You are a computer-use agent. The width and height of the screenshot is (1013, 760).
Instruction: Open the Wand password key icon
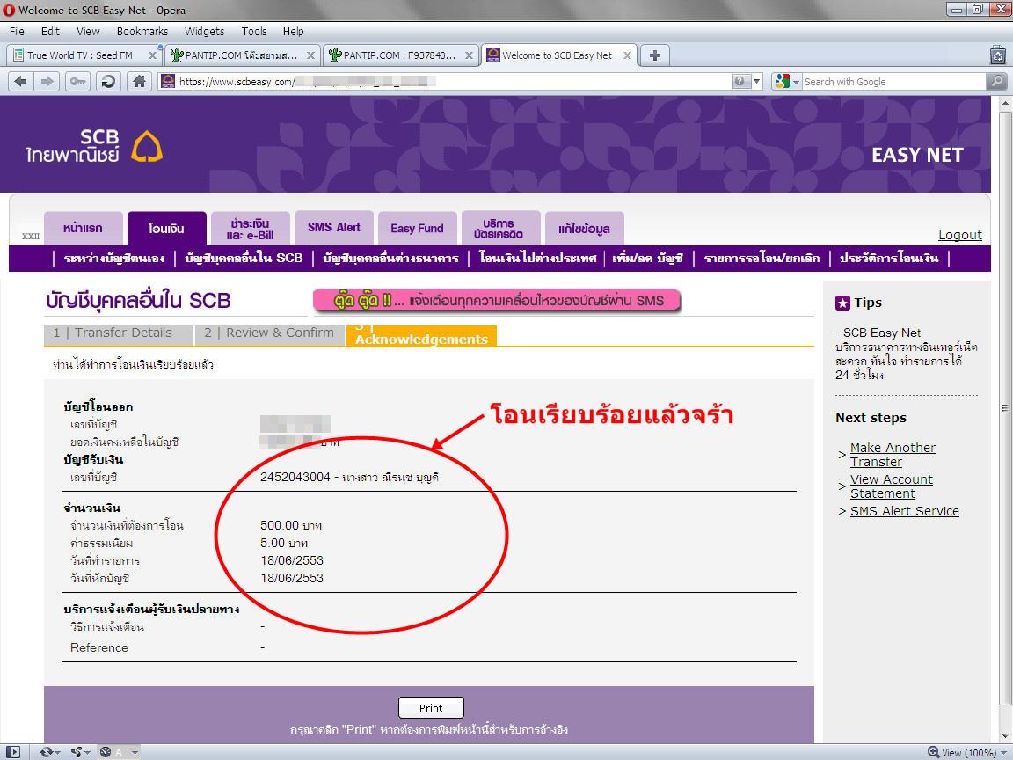tap(77, 82)
